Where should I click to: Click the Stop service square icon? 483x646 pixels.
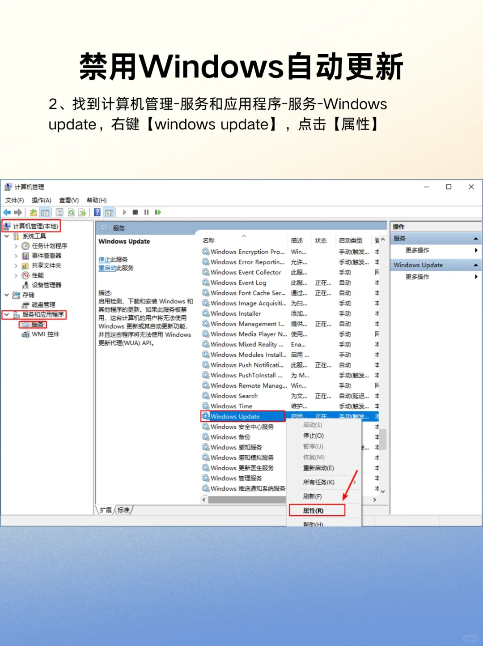(135, 212)
